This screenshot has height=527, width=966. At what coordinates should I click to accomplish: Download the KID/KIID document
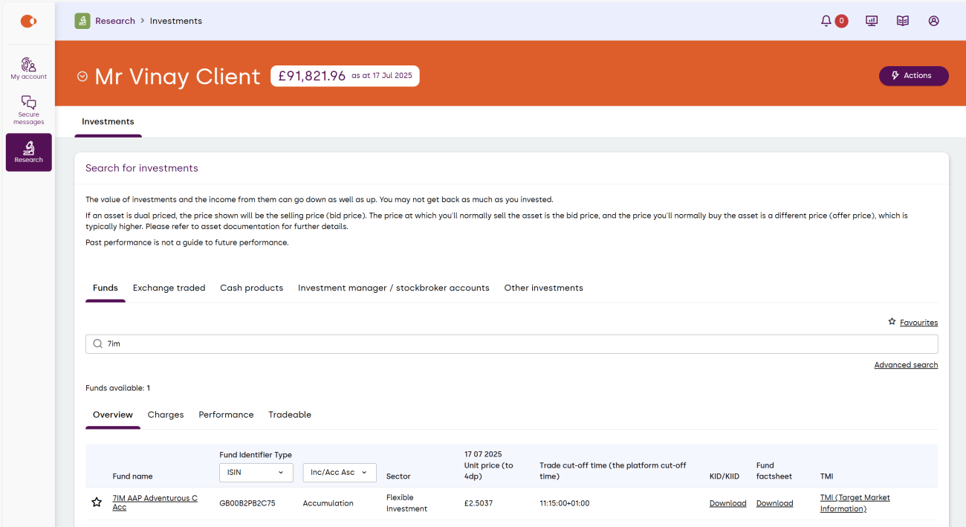tap(727, 503)
